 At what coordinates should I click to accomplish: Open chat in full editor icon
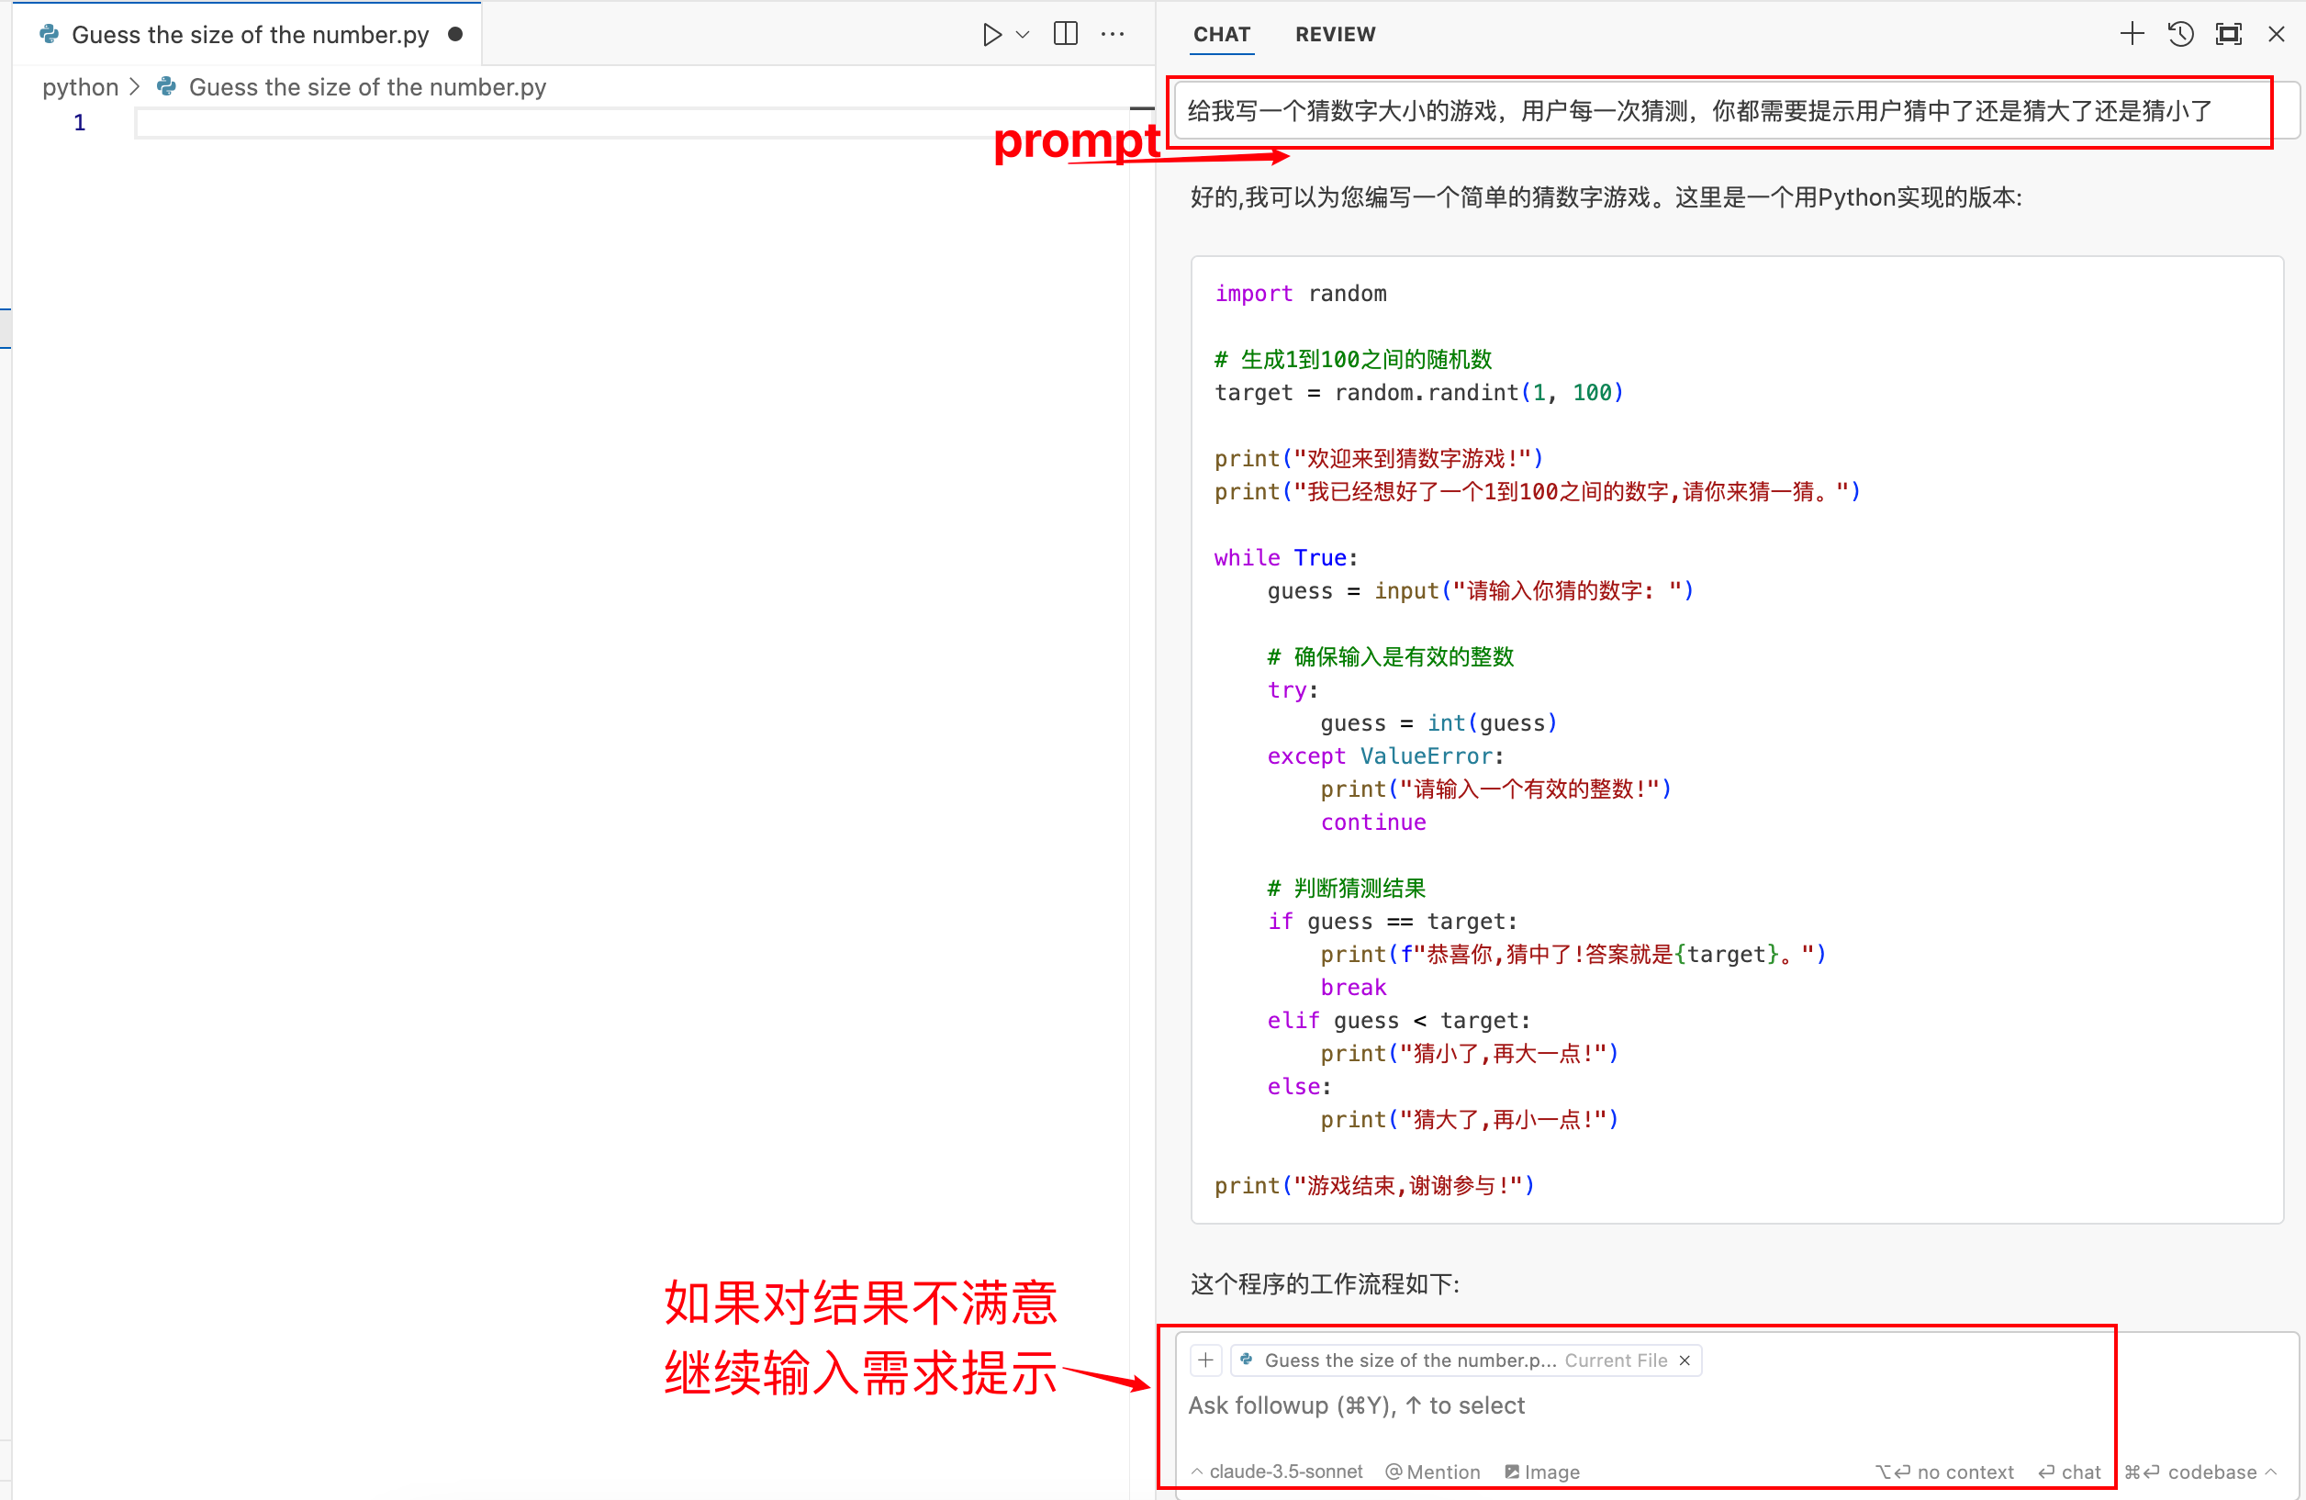click(2229, 35)
